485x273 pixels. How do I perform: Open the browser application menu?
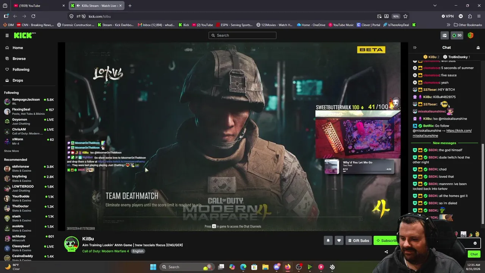tap(479, 16)
